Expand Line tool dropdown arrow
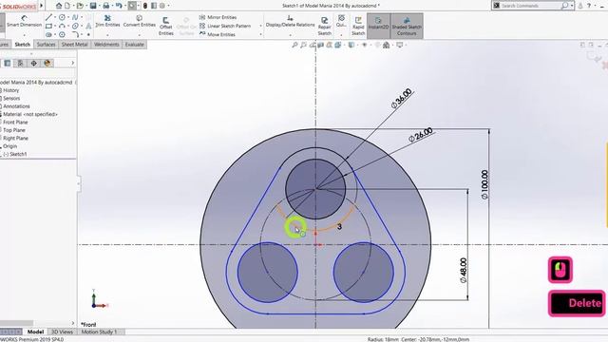The height and width of the screenshot is (342, 608). click(x=55, y=17)
